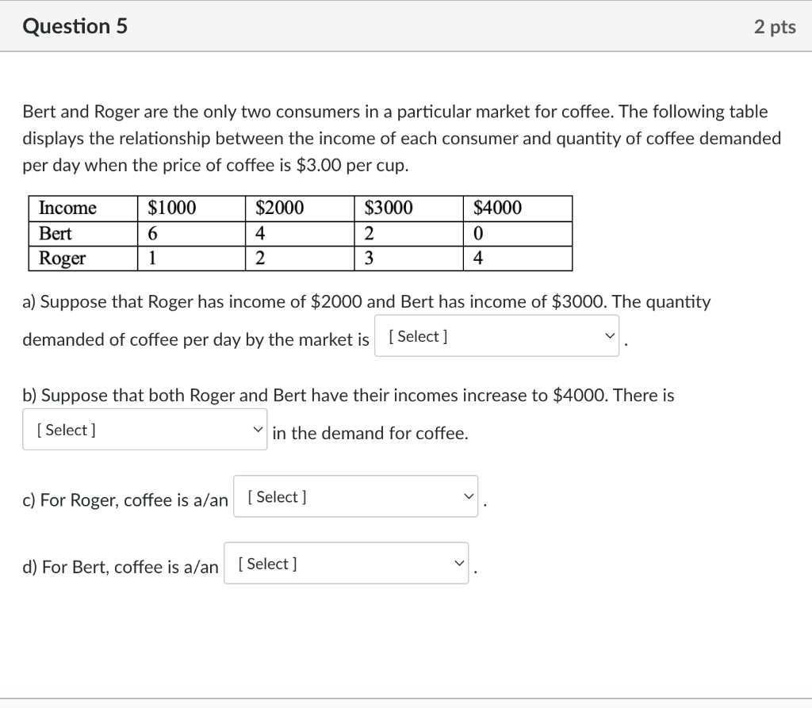Click the $4000 column header cell

point(497,208)
